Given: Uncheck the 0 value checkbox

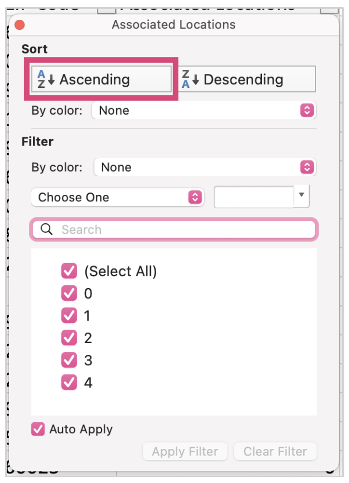Looking at the screenshot, I should coord(69,294).
